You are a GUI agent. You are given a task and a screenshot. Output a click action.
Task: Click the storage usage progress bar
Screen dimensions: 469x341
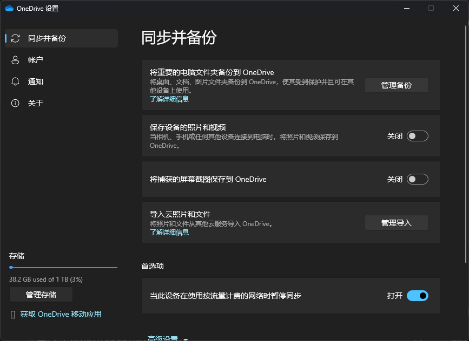[63, 267]
